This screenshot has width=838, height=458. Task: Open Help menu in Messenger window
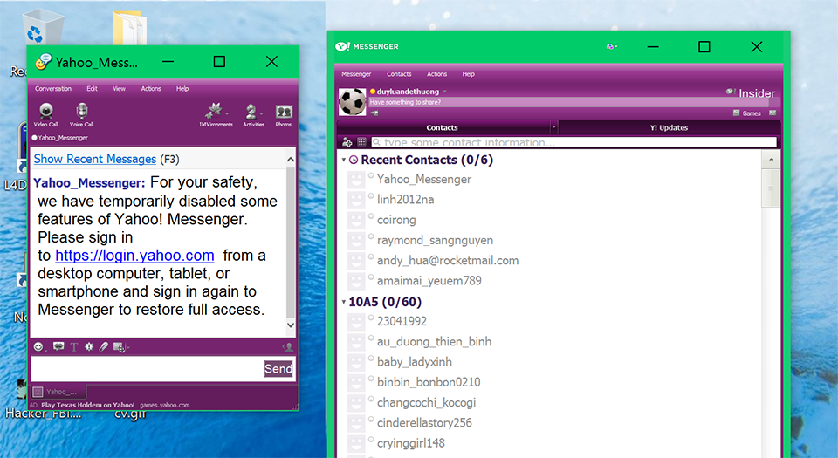coord(468,74)
